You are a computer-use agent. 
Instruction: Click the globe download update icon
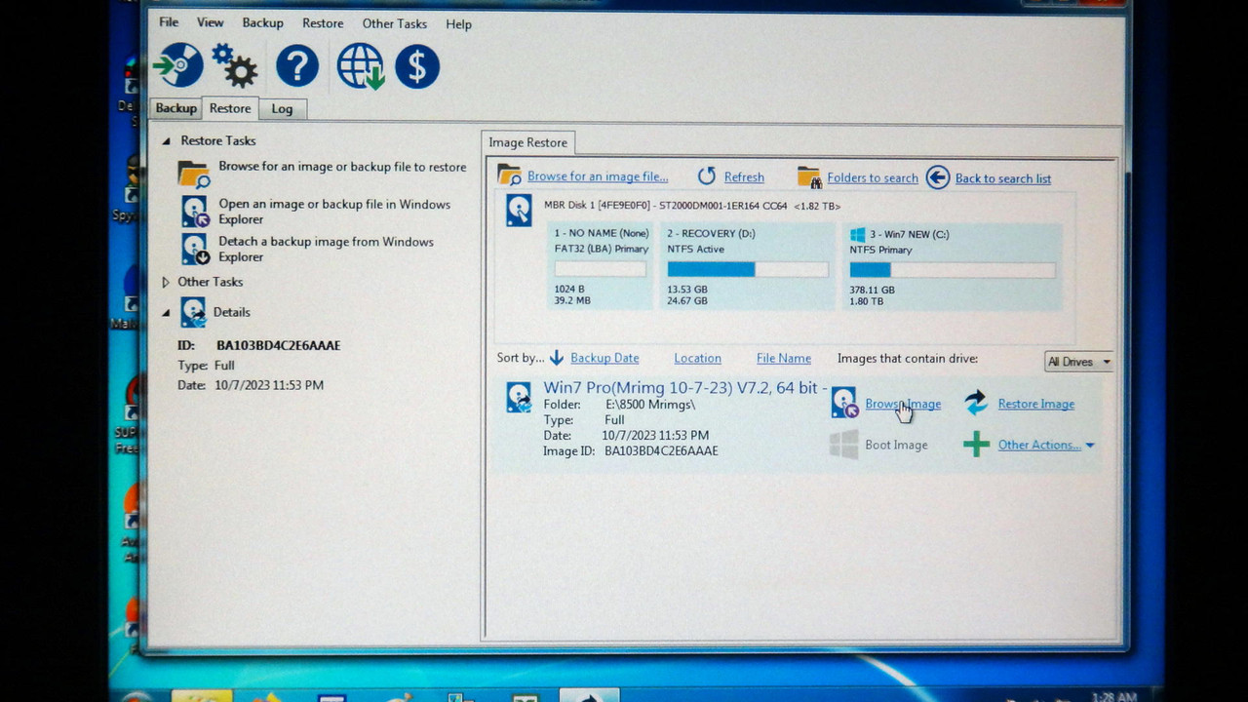click(x=360, y=66)
